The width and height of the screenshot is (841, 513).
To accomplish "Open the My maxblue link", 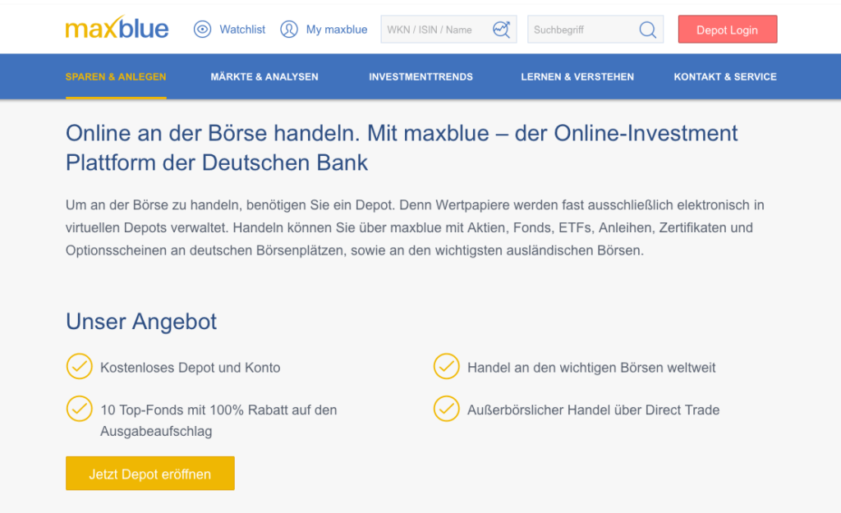I will tap(337, 30).
